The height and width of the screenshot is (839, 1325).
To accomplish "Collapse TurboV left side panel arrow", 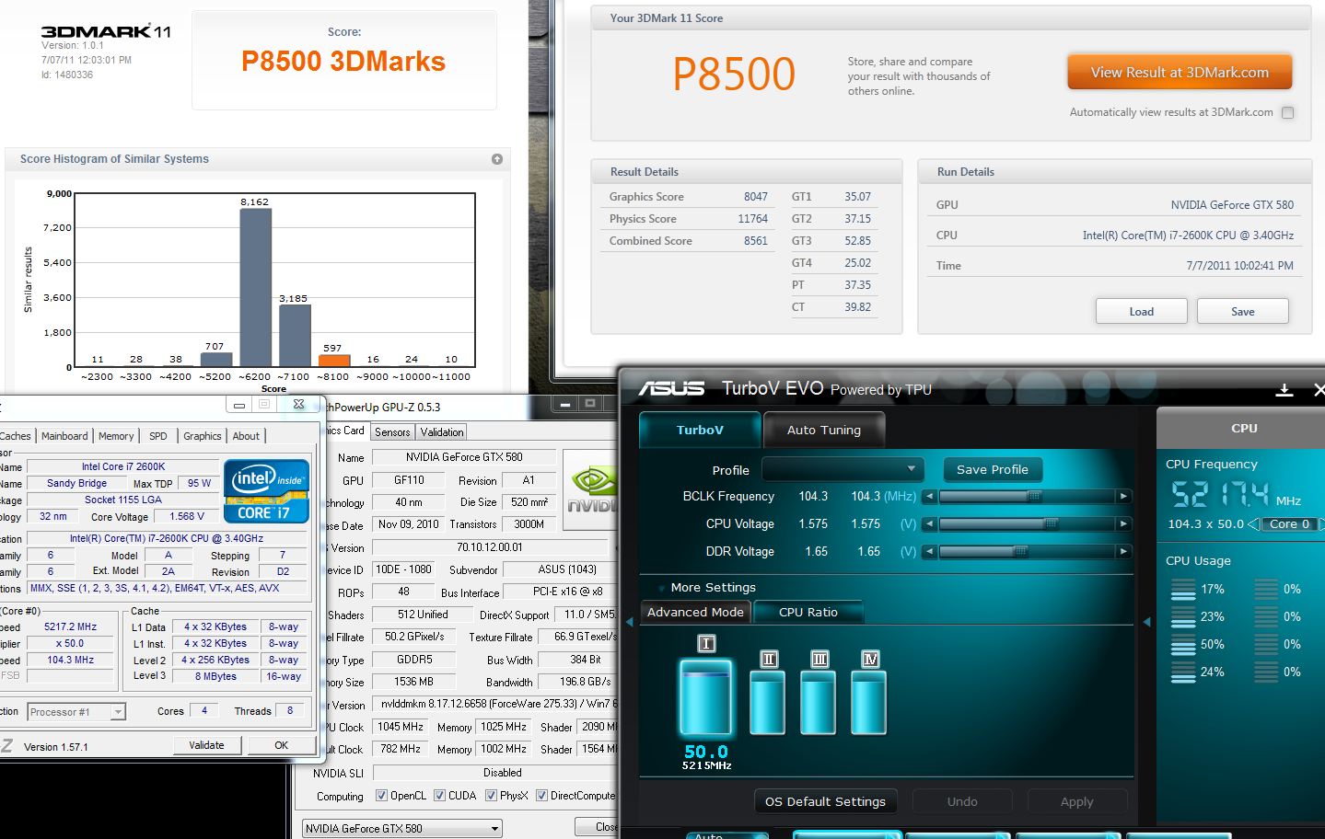I will pyautogui.click(x=630, y=622).
